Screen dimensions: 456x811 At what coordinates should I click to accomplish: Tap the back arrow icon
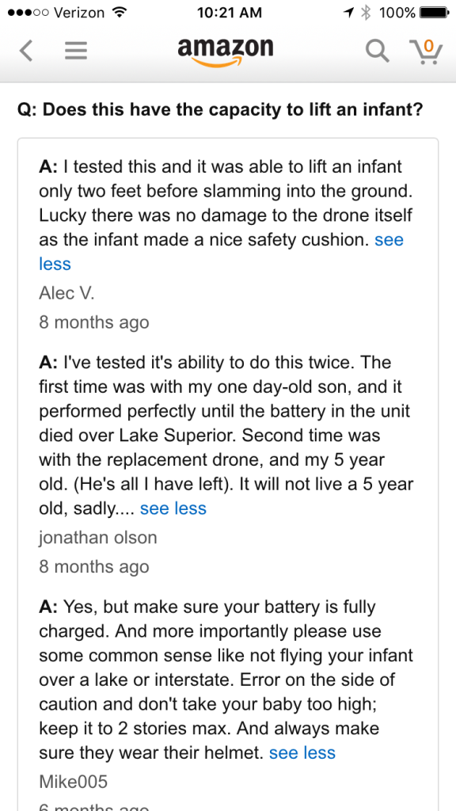pos(26,51)
